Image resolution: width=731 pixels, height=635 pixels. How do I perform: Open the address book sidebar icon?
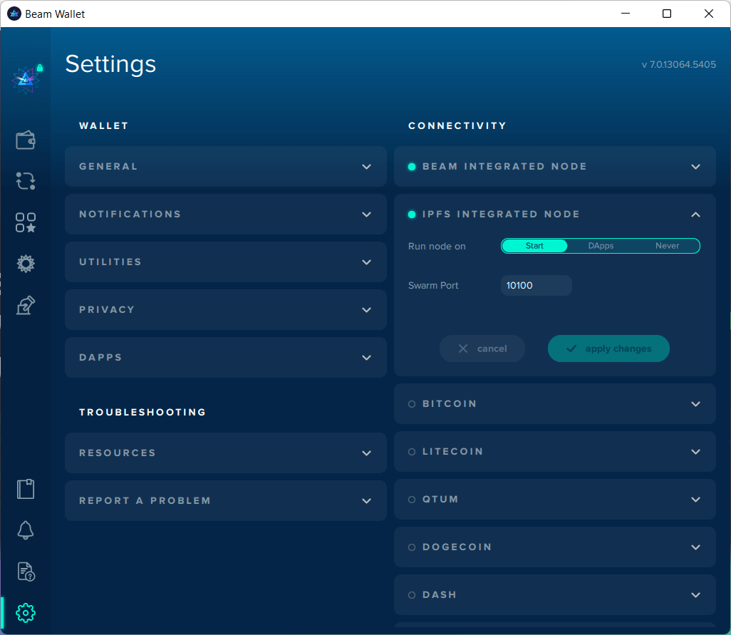pyautogui.click(x=26, y=489)
